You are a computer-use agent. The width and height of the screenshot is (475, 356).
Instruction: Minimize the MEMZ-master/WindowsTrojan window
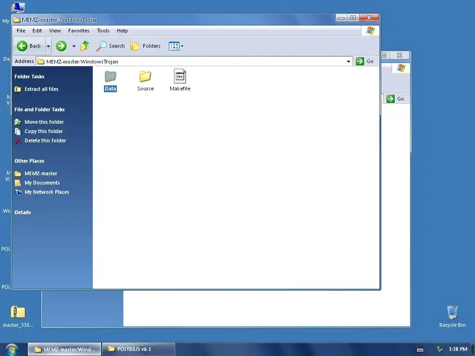[x=341, y=18]
